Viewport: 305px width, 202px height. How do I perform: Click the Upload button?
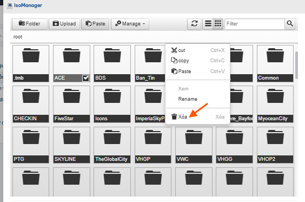click(64, 24)
